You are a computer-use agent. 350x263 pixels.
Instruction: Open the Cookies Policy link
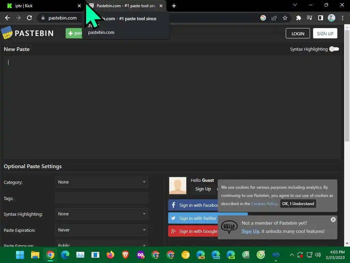tap(264, 204)
